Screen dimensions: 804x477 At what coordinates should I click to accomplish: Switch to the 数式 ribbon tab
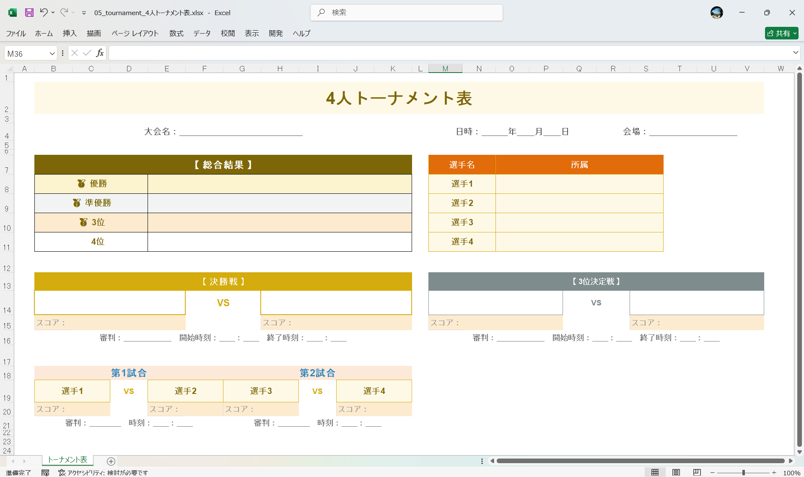click(176, 33)
